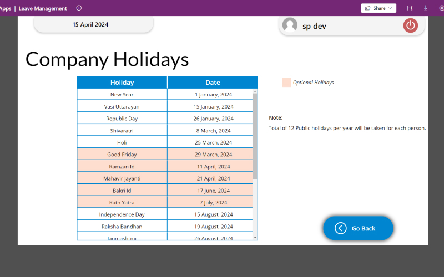Click the 8 March, 2024 date cell

click(x=210, y=131)
